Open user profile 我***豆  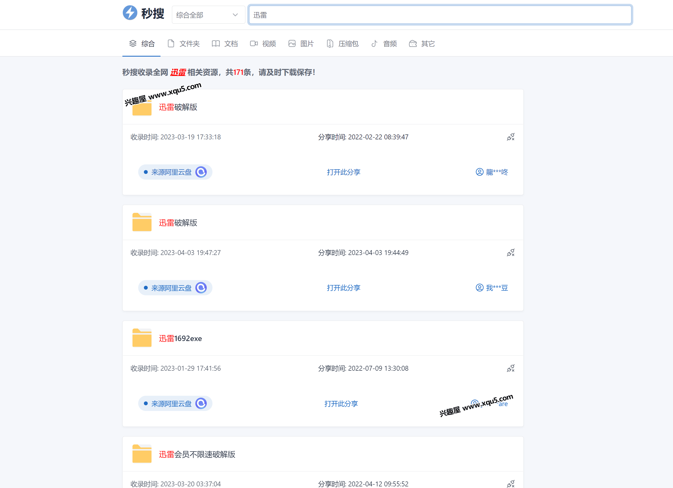click(x=492, y=288)
